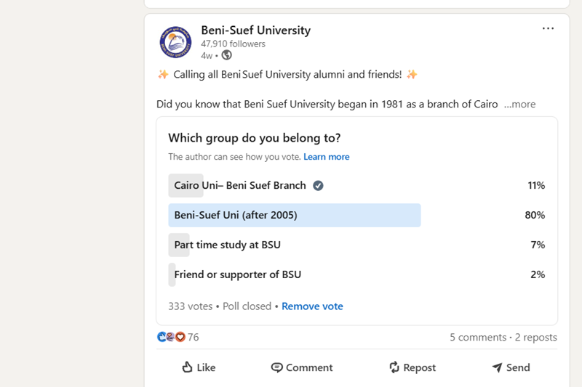The height and width of the screenshot is (387, 582).
Task: Click the Repost arrows icon
Action: point(394,367)
